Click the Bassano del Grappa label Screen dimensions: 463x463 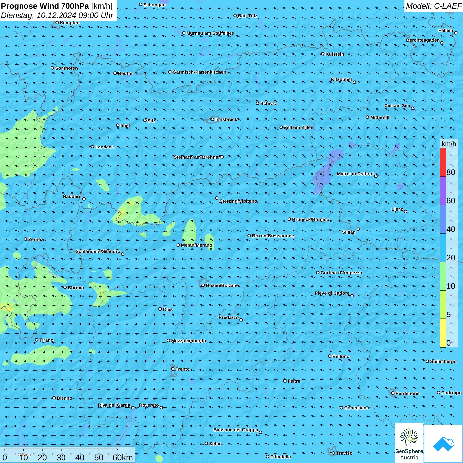point(236,430)
